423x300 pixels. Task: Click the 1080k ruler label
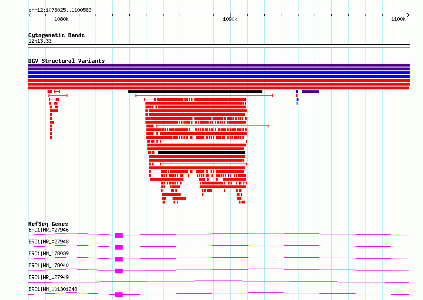point(61,19)
